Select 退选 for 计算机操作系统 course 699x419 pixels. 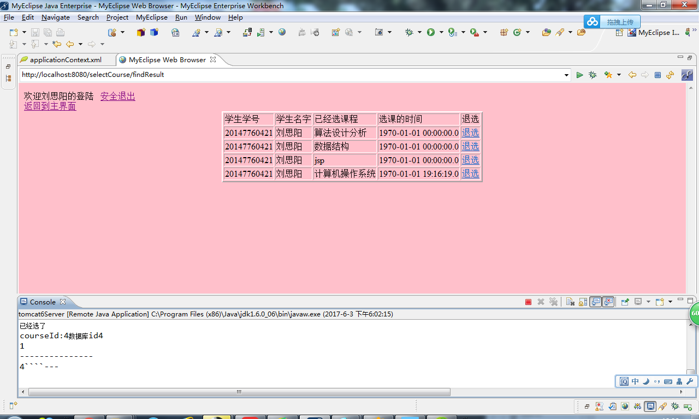[470, 173]
